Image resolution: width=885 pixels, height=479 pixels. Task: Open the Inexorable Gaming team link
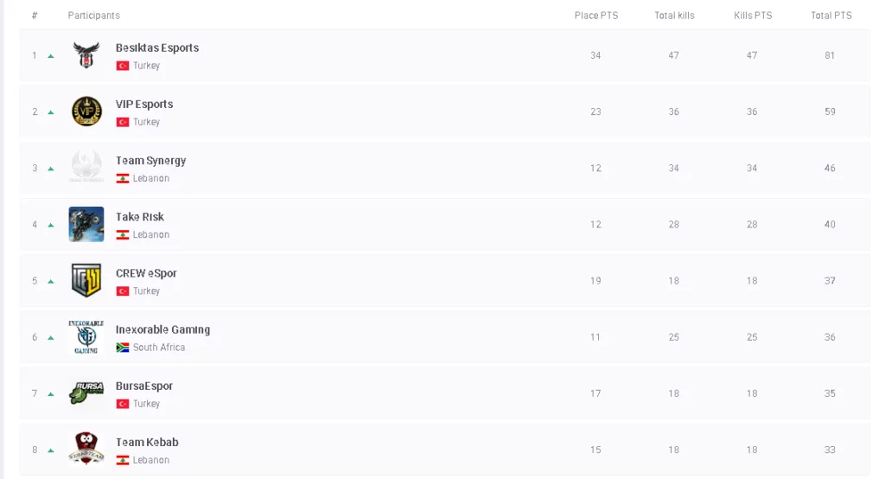162,329
